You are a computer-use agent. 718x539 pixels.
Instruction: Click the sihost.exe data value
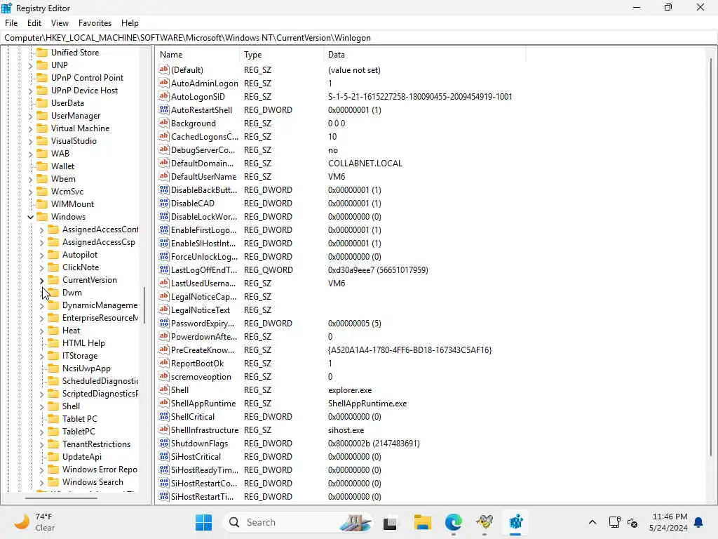pos(346,430)
